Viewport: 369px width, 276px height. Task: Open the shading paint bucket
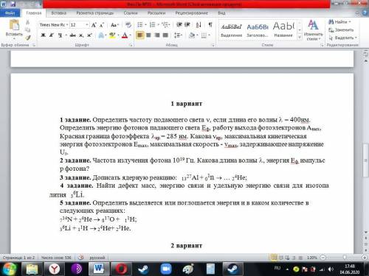192,35
